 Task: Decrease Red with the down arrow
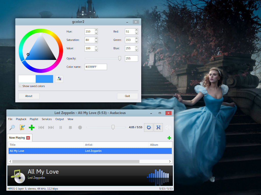137,33
